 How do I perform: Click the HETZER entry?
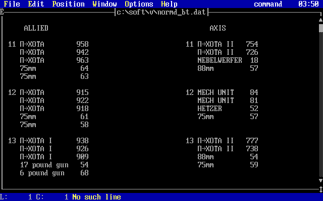209,109
